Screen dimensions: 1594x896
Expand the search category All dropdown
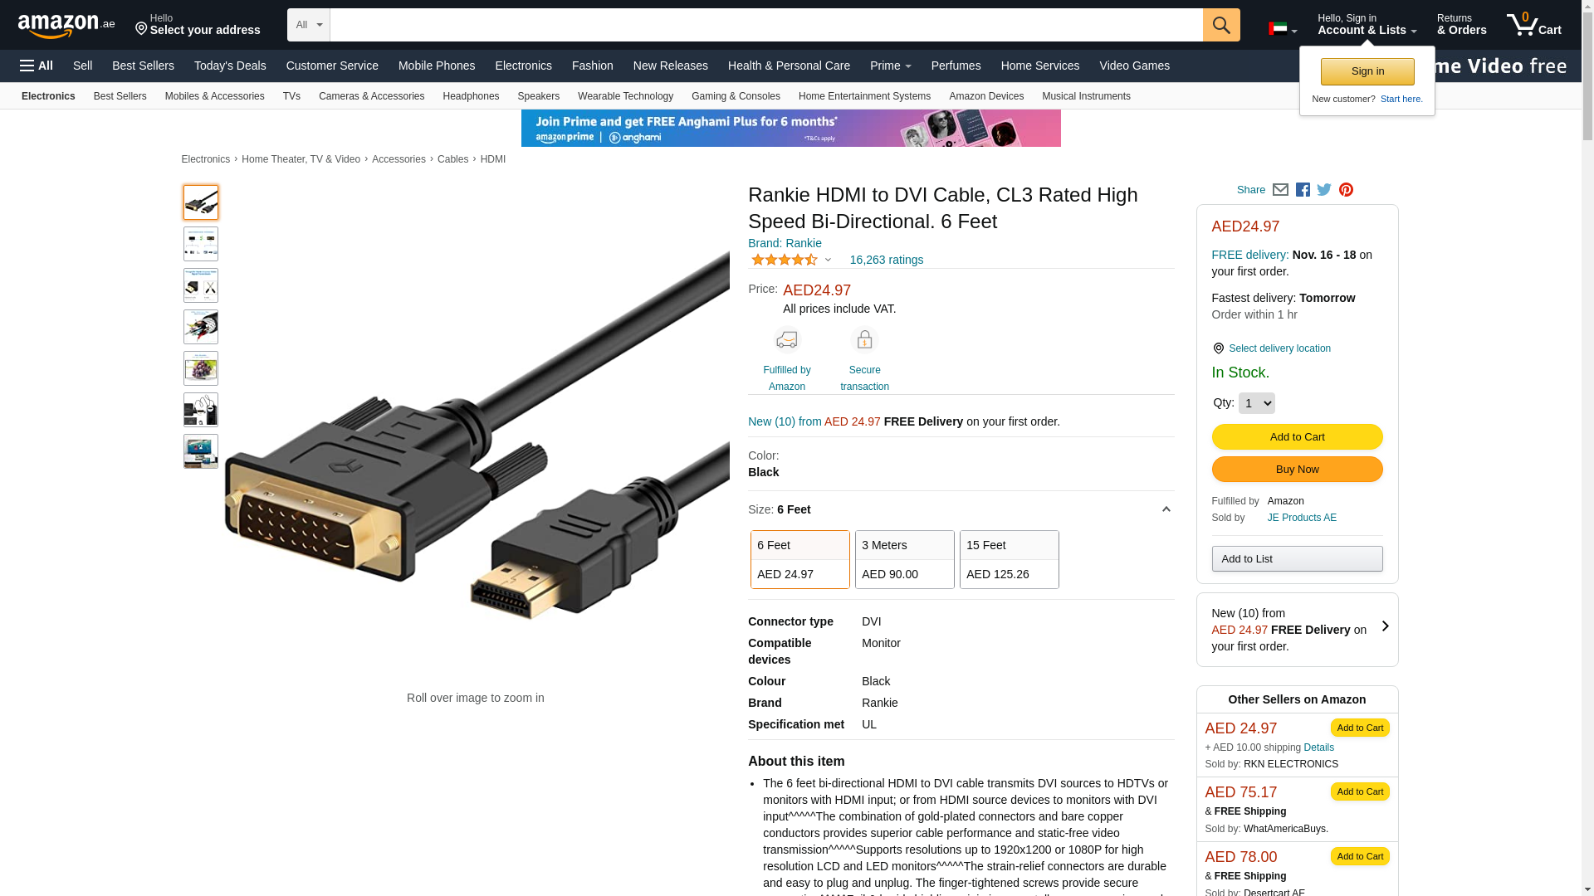[309, 25]
